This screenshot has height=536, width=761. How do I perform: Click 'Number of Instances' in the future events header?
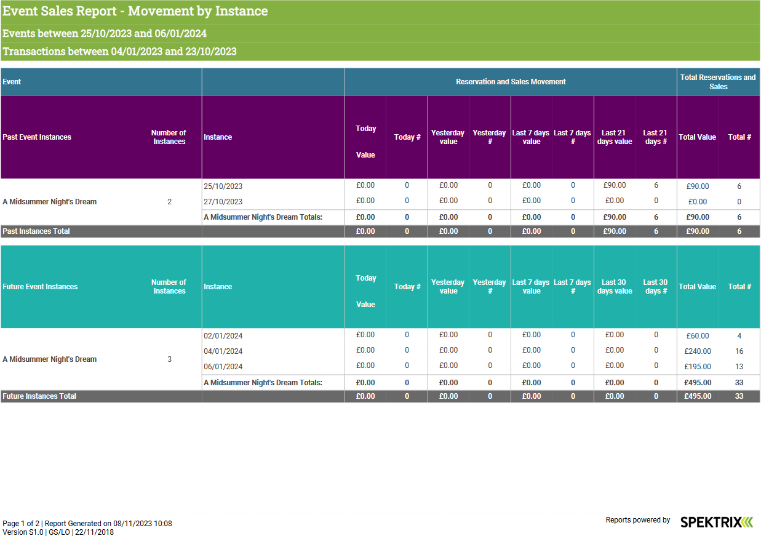169,287
